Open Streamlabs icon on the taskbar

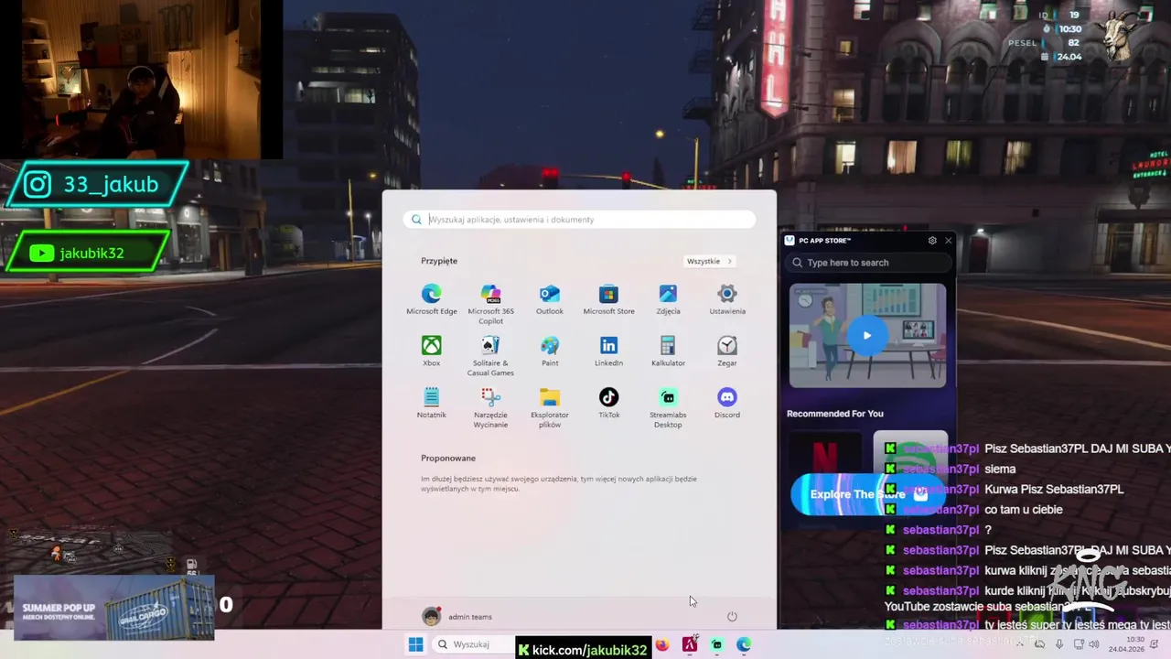pyautogui.click(x=716, y=644)
